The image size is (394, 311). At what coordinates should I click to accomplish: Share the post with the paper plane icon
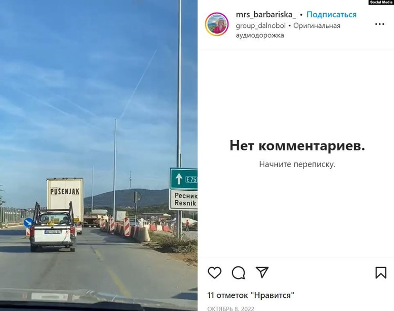[262, 272]
